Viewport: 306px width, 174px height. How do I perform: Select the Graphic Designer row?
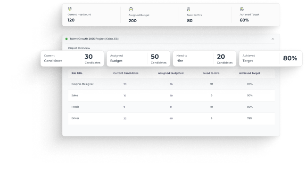(171, 84)
